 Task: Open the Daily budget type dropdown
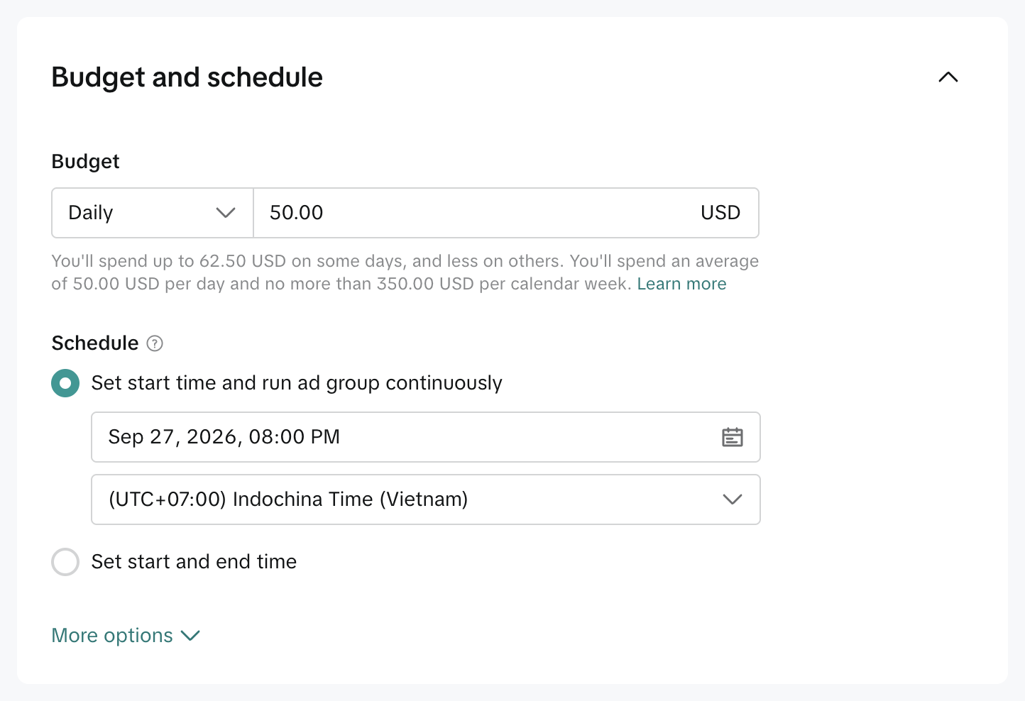[153, 213]
